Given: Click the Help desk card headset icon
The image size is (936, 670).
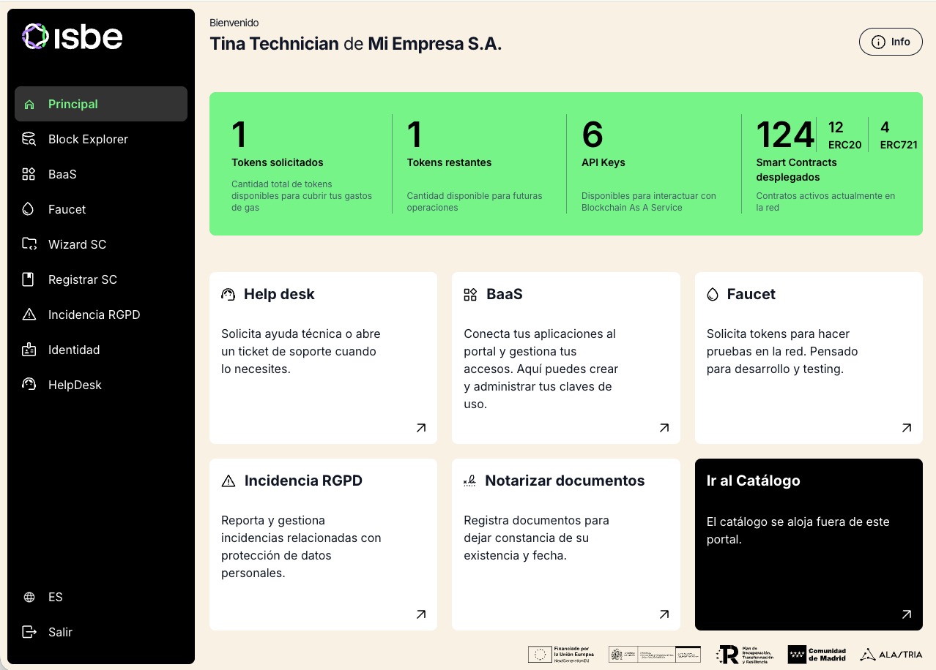Looking at the screenshot, I should coord(228,294).
